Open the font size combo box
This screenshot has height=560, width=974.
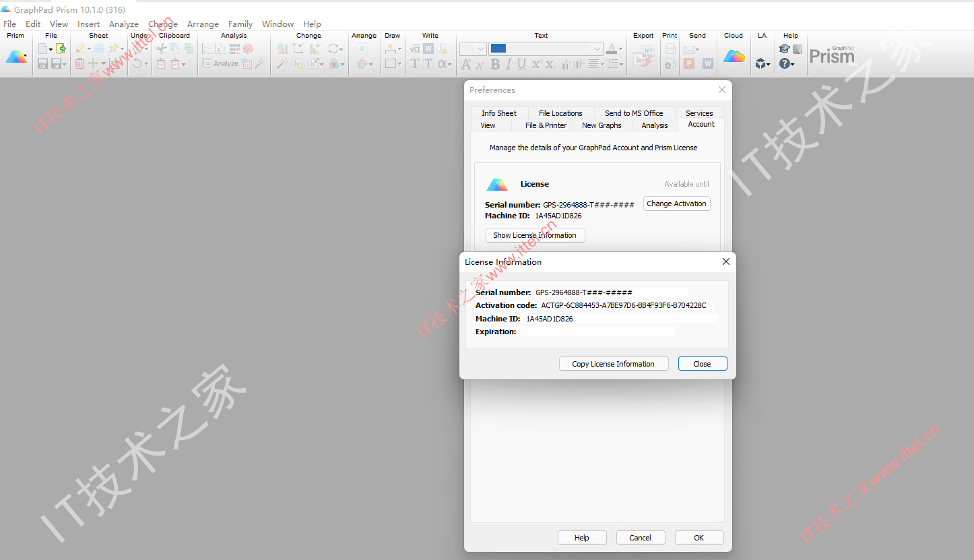(x=472, y=49)
